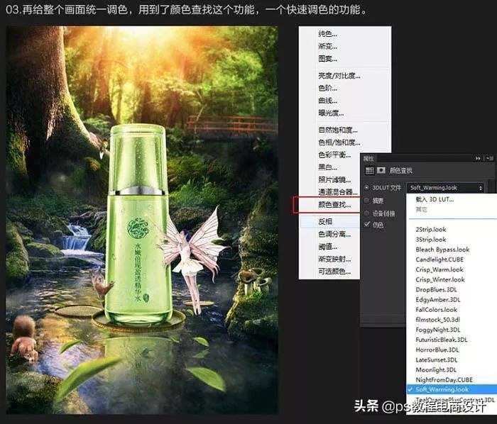The width and height of the screenshot is (497, 424).
Task: Choose 亮度/对比度... adjustment
Action: point(339,76)
